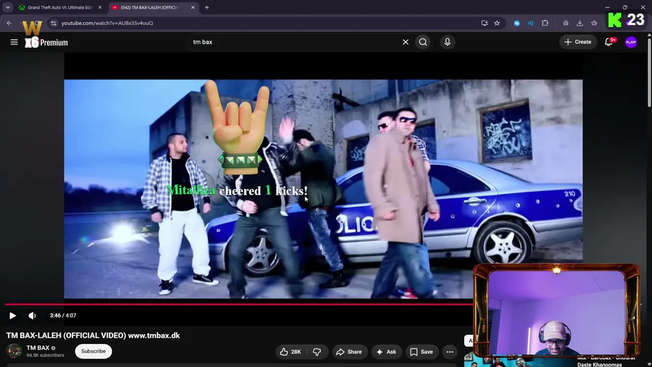Click the search magnifier button
The height and width of the screenshot is (367, 652).
click(423, 42)
